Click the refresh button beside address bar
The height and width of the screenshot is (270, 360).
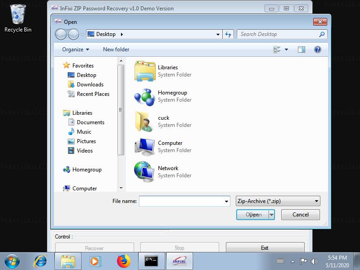(228, 34)
